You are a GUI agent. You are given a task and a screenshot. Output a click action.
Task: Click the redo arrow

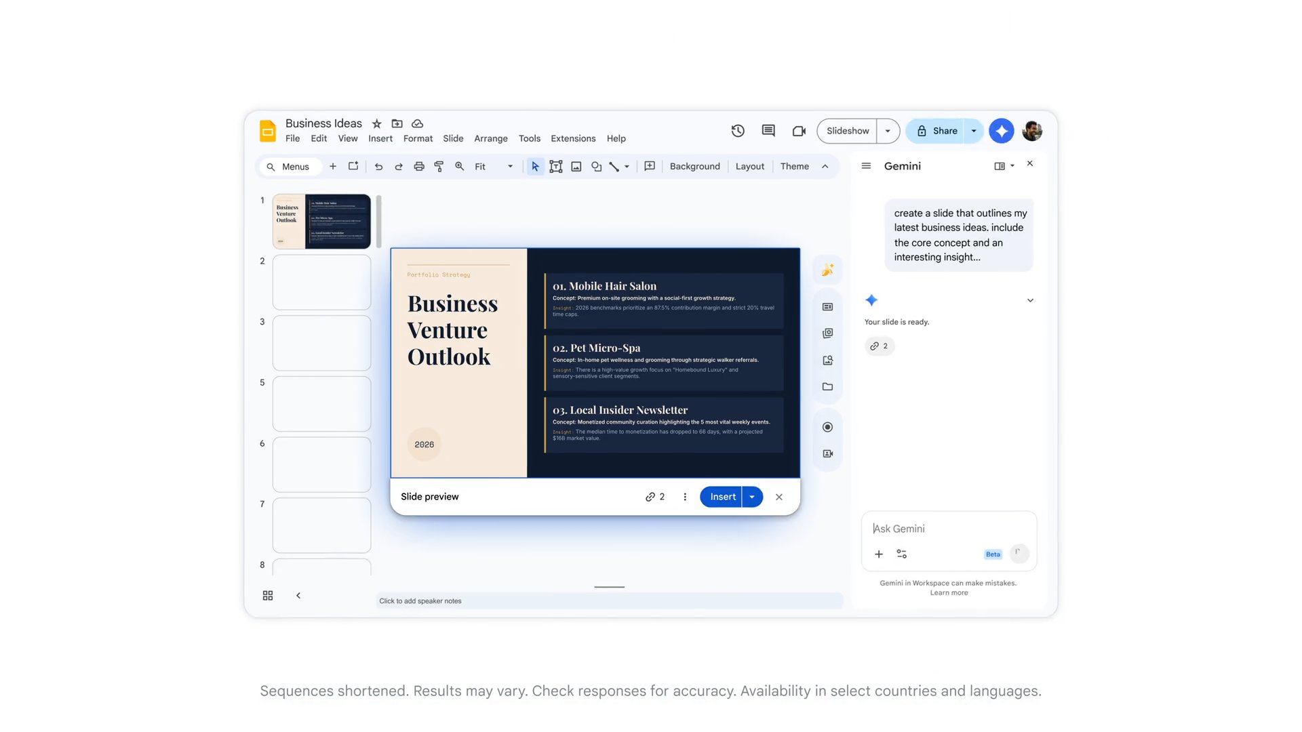(399, 166)
